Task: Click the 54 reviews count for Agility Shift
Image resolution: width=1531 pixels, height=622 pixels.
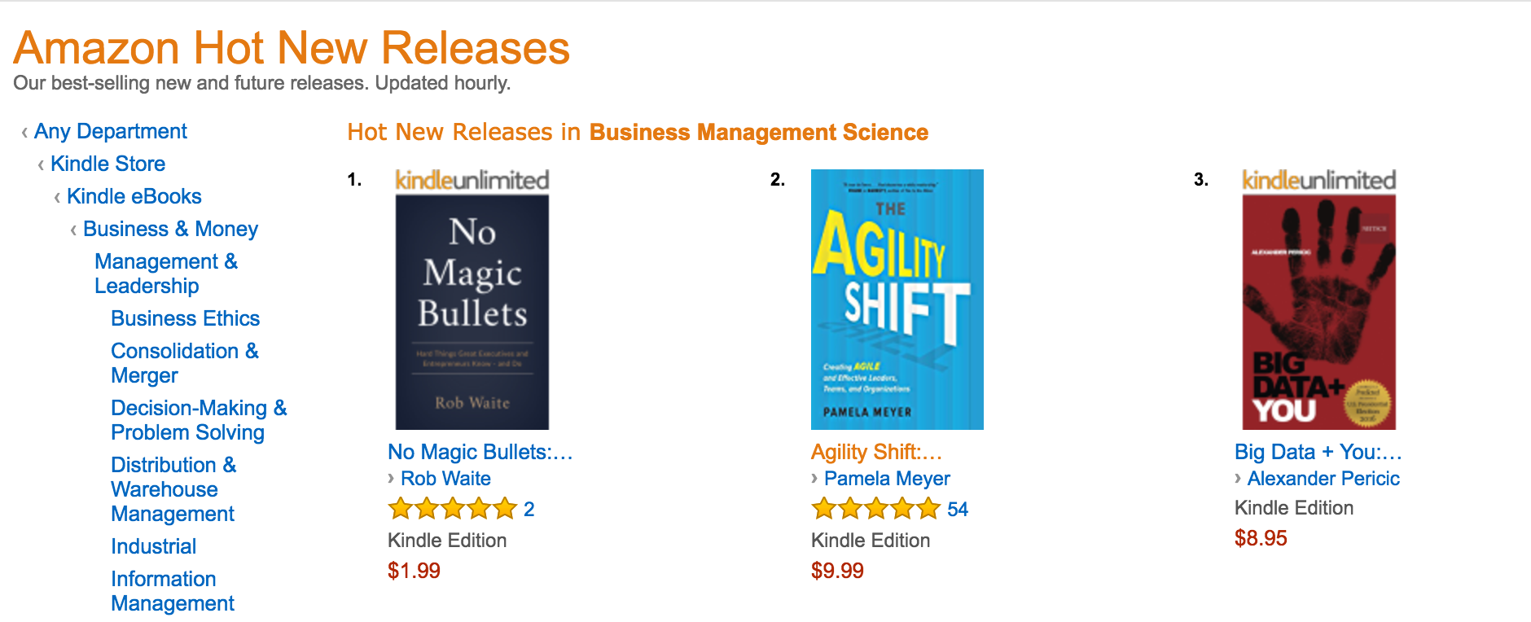Action: (958, 509)
